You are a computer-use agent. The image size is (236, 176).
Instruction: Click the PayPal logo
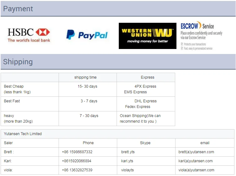click(87, 35)
